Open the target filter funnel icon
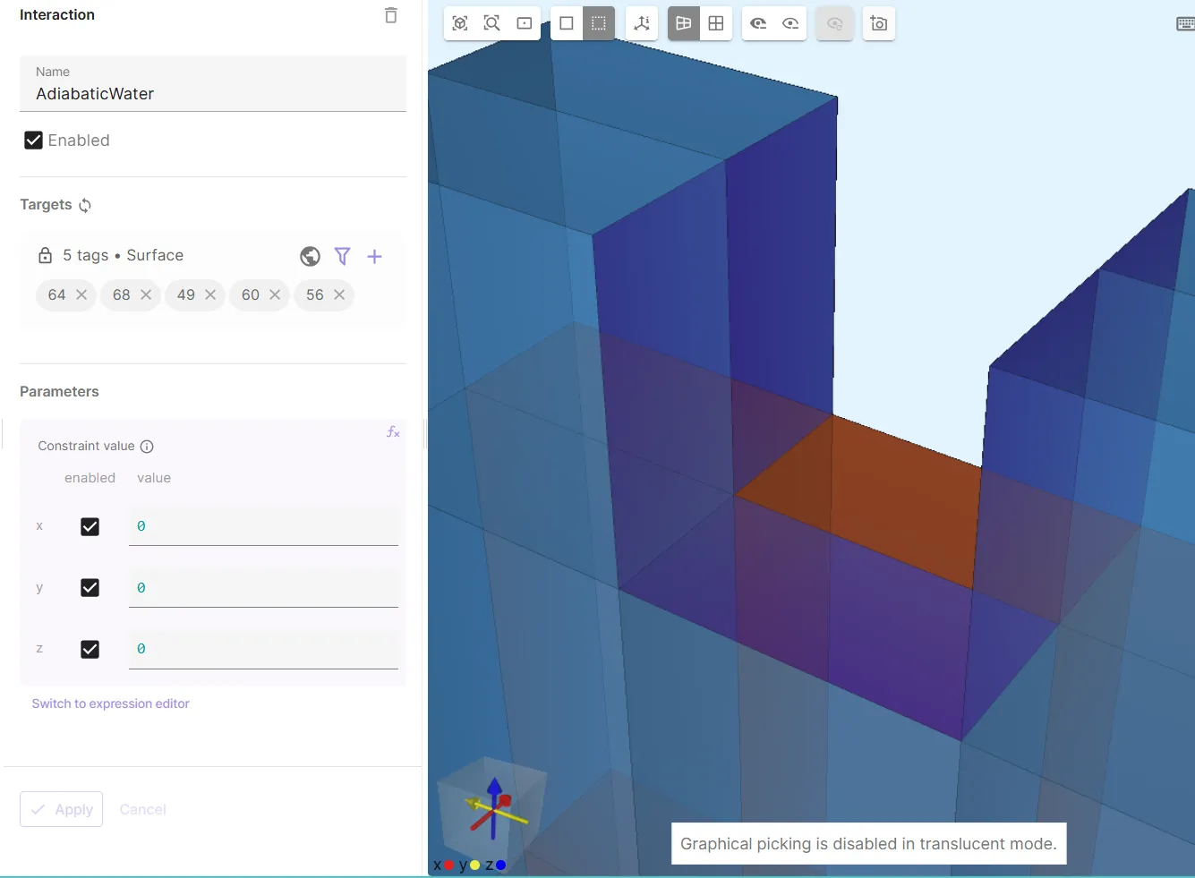 pos(342,257)
